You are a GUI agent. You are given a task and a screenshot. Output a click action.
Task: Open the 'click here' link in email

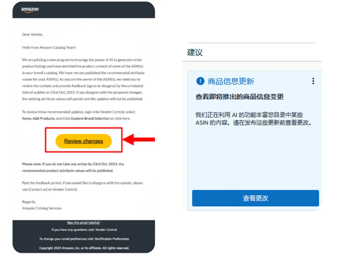[122, 119]
